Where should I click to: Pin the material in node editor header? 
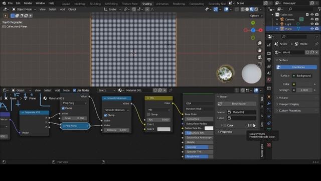[171, 90]
